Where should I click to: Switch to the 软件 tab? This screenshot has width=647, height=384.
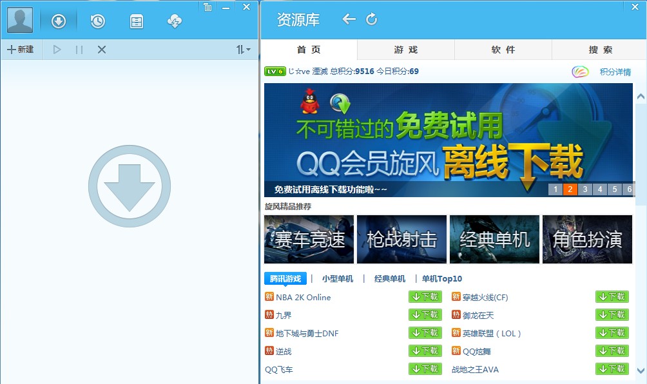[503, 50]
